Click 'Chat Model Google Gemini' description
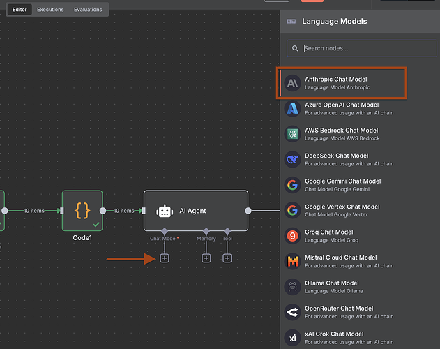Screen dimensions: 440x349 [337, 189]
